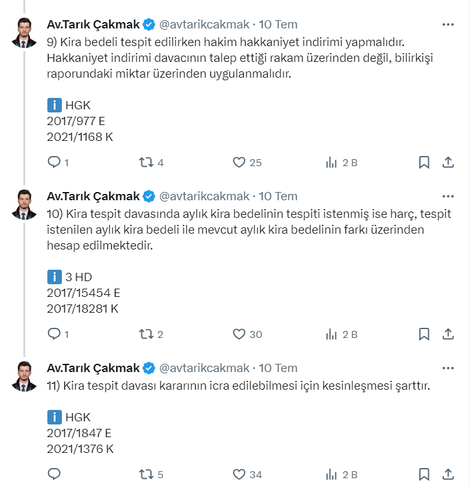Viewport: 473px width, 487px height.
Task: Retweet the tweet with 2 retweets
Action: point(146,334)
